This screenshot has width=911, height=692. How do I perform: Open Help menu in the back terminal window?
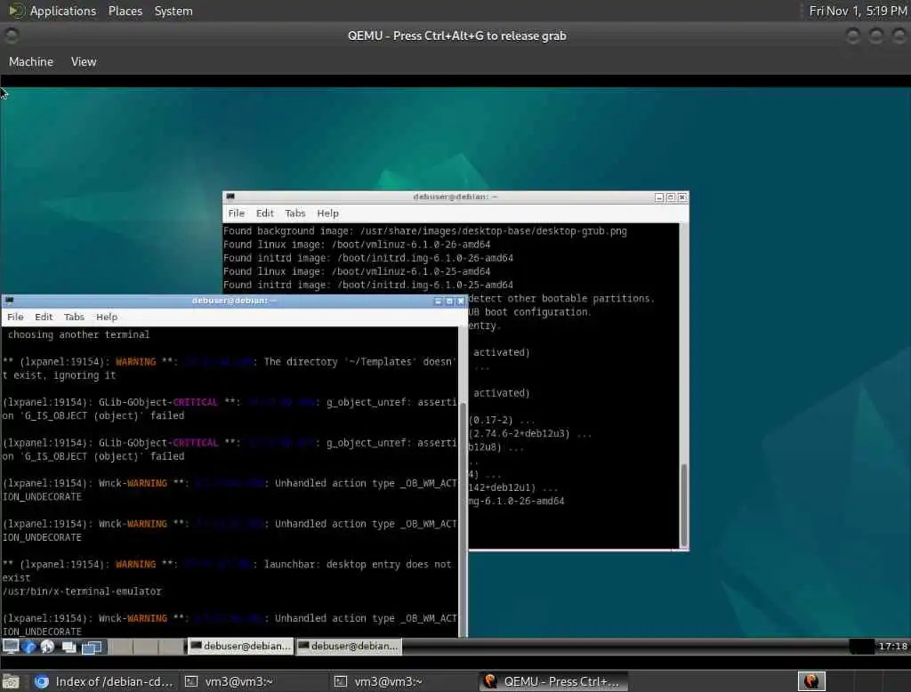327,213
